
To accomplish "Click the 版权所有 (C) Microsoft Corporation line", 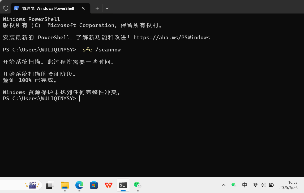I will [x=83, y=25].
